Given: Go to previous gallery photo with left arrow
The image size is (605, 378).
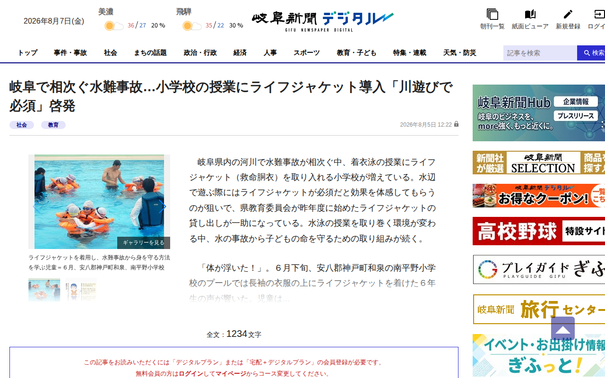Looking at the screenshot, I should coord(35,206).
